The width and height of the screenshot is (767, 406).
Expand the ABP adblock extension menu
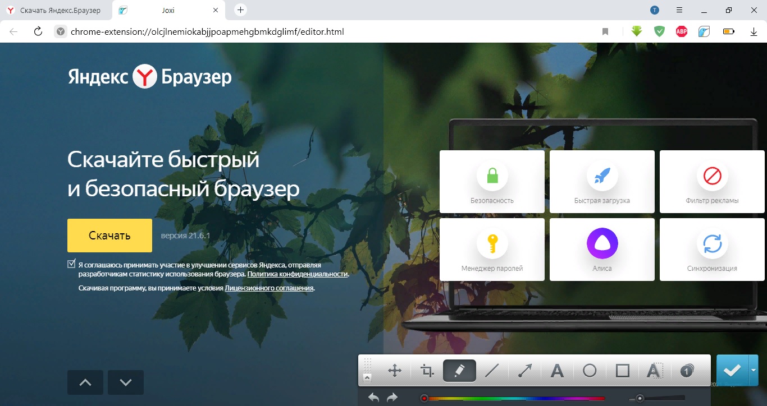(681, 31)
